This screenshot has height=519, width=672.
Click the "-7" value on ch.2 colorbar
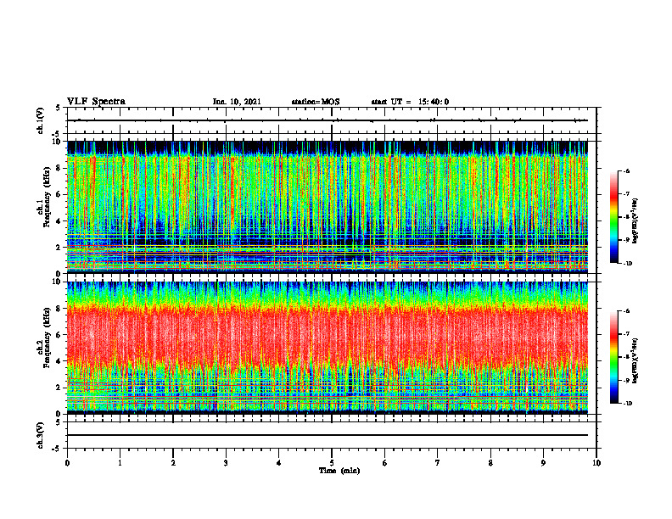[626, 333]
